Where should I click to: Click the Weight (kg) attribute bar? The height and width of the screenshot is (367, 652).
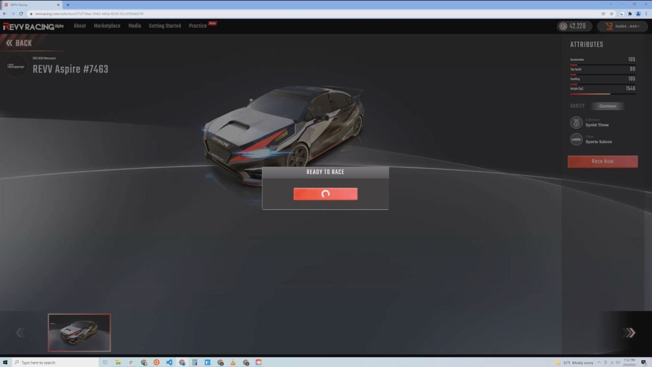point(603,94)
